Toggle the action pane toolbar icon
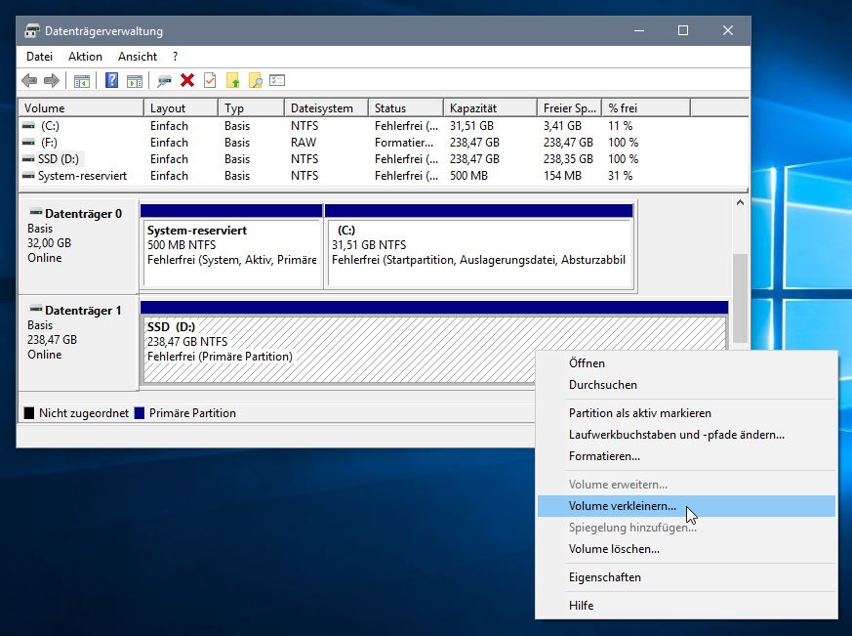Image resolution: width=852 pixels, height=636 pixels. [x=135, y=81]
